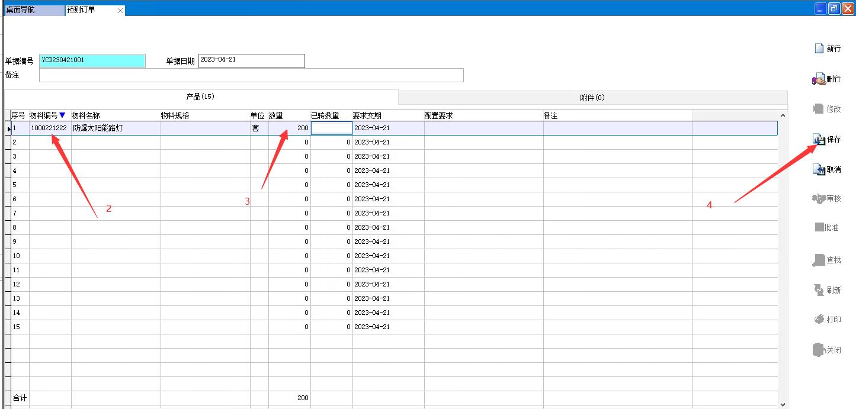Image resolution: width=856 pixels, height=409 pixels.
Task: Click the 审核 (audit) icon
Action: tap(819, 199)
